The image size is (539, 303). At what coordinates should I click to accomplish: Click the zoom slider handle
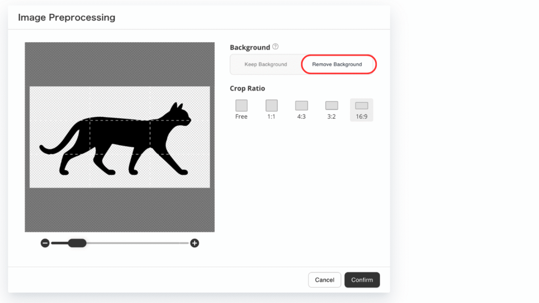point(77,243)
